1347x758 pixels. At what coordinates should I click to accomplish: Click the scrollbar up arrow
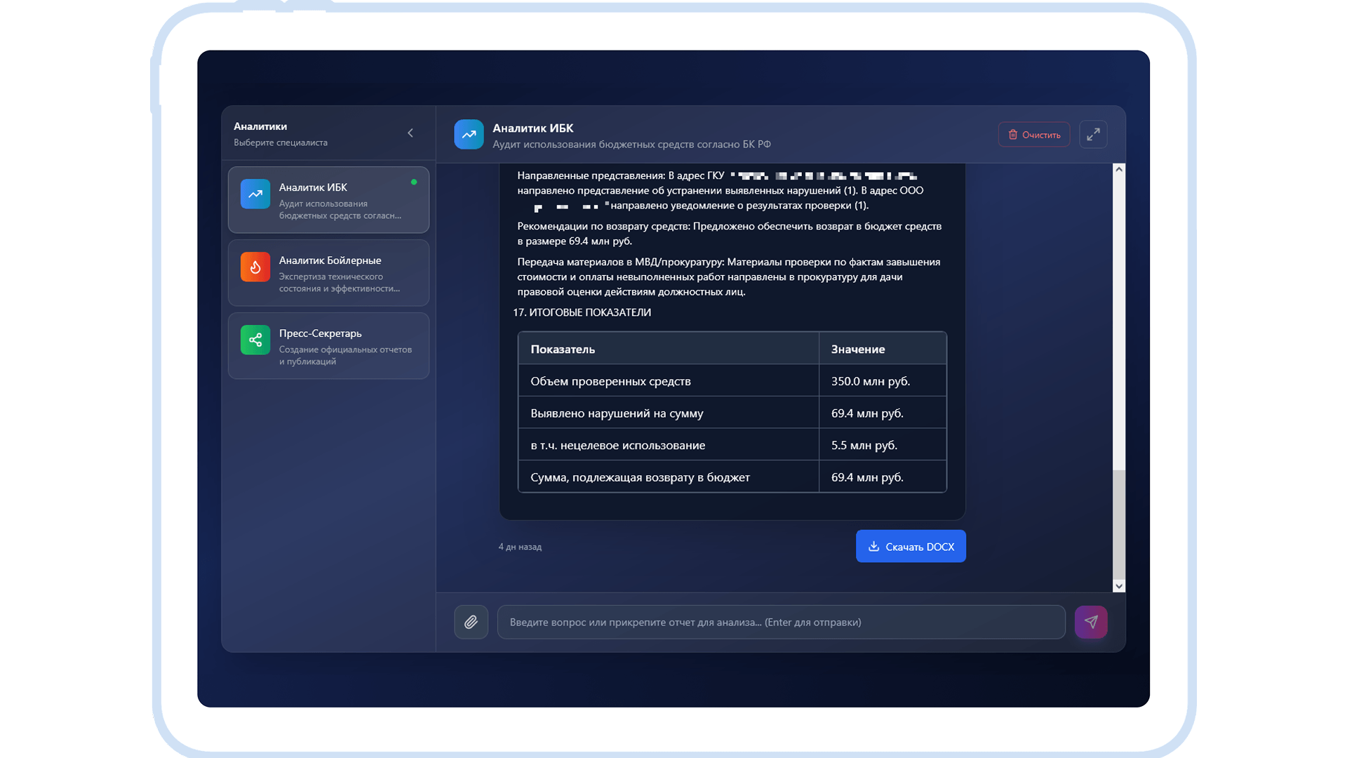(1119, 169)
